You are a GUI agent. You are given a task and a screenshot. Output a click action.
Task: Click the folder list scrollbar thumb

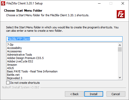120,49
